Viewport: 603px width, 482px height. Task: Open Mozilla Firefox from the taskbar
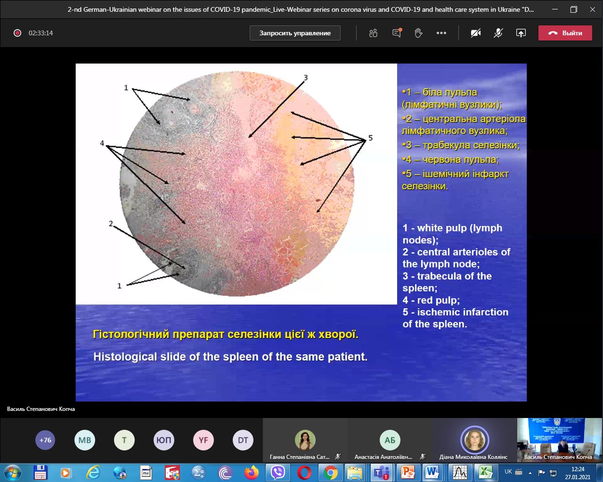252,472
